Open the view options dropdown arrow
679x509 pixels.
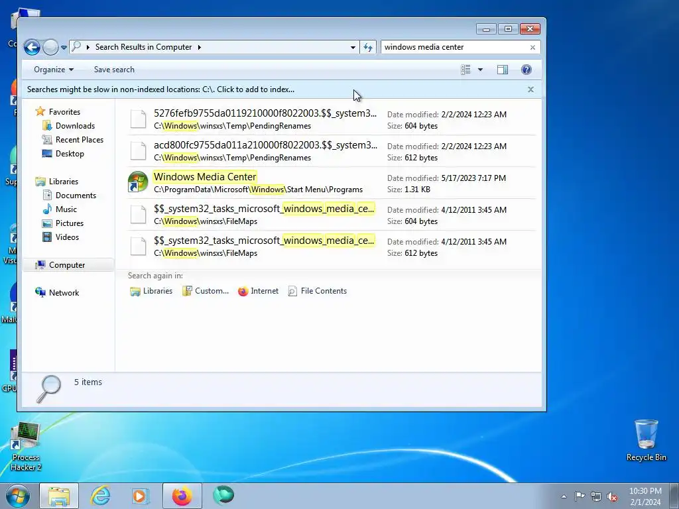[480, 70]
